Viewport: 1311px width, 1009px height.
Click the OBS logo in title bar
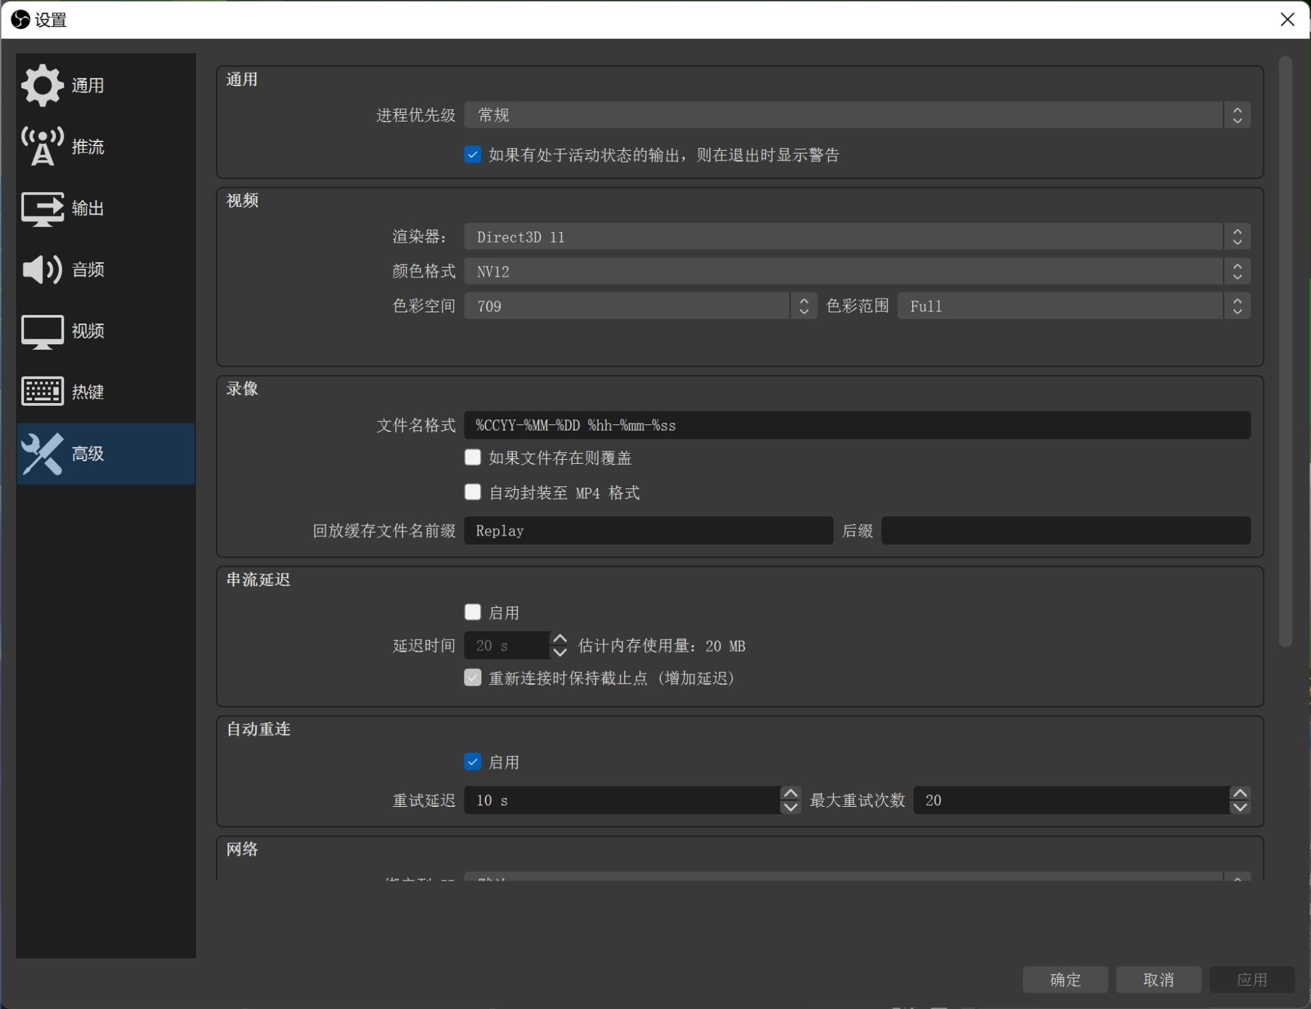pos(20,19)
